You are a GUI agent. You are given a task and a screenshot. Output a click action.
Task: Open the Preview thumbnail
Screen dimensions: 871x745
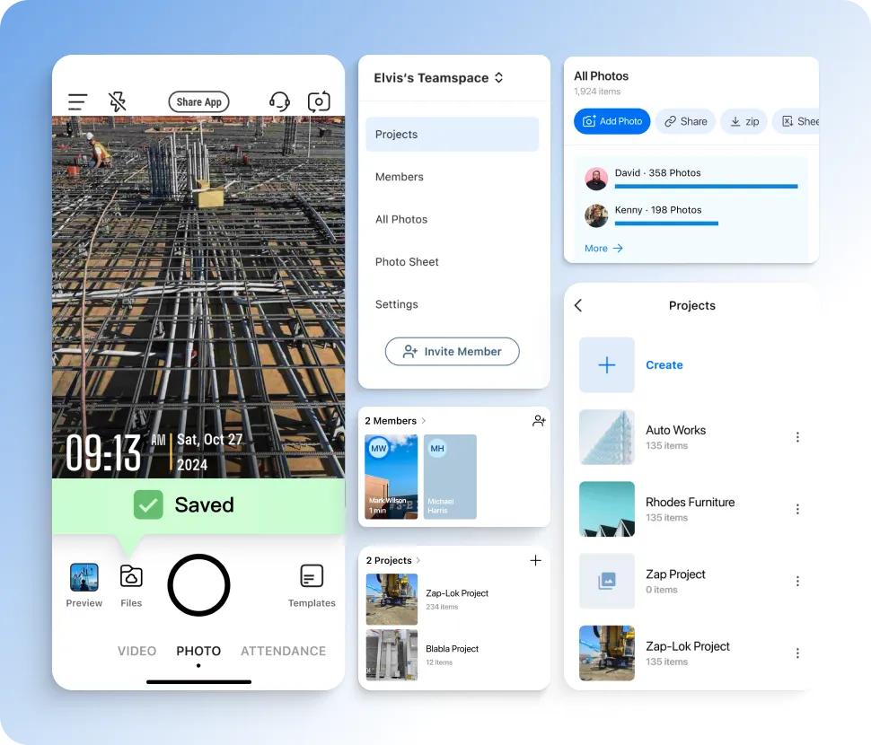84,579
